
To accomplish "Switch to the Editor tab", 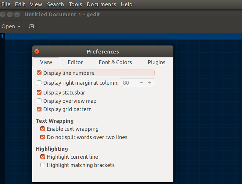I will [75, 62].
